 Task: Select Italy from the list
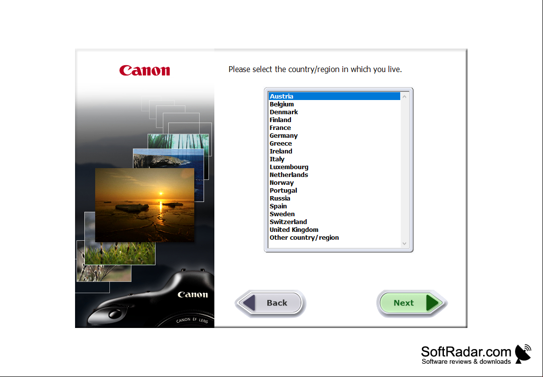click(334, 159)
